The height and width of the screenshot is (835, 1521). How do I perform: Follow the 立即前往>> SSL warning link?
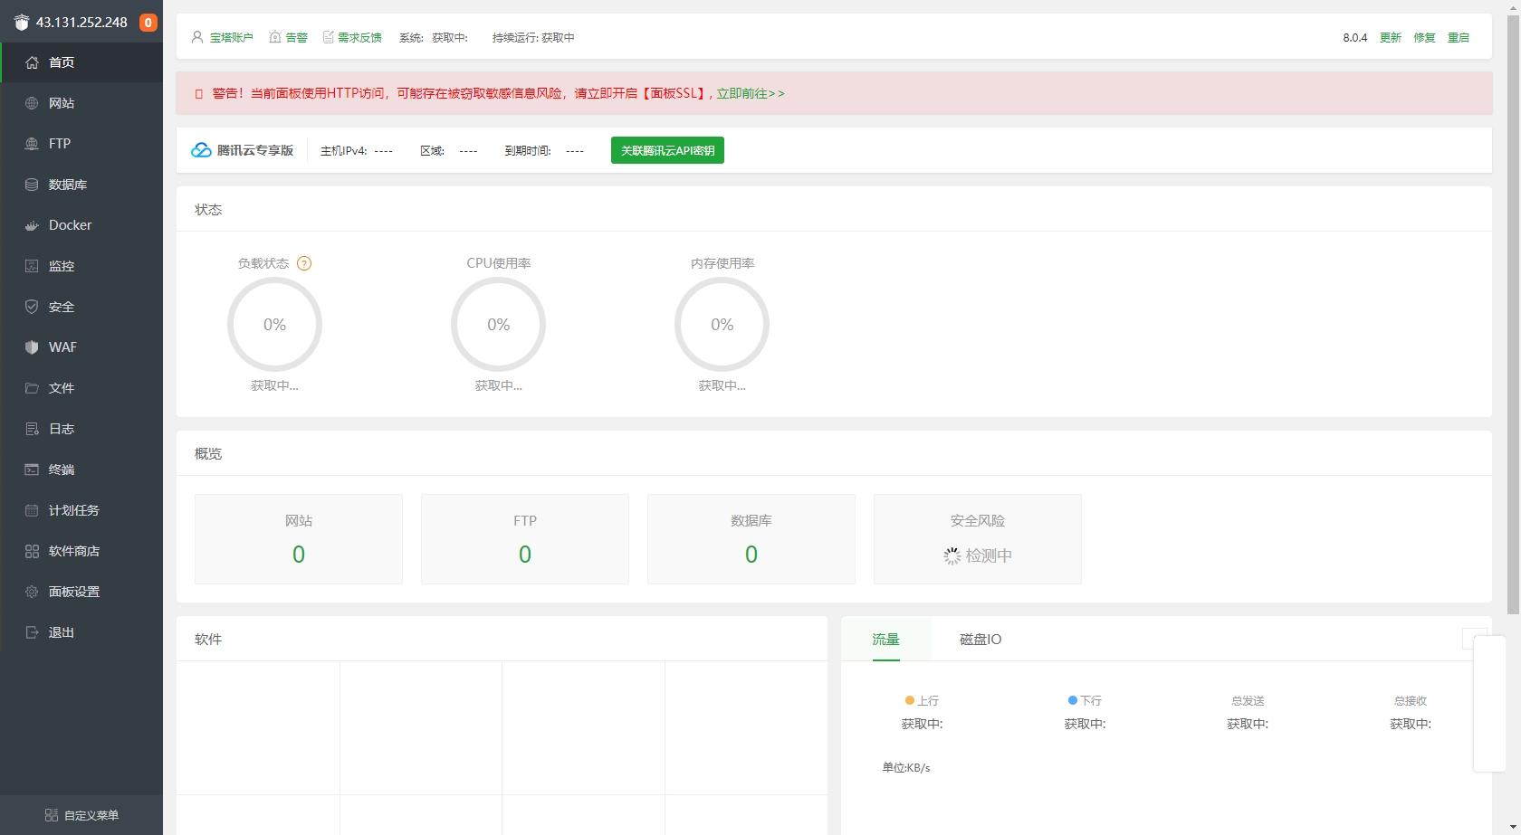point(751,93)
